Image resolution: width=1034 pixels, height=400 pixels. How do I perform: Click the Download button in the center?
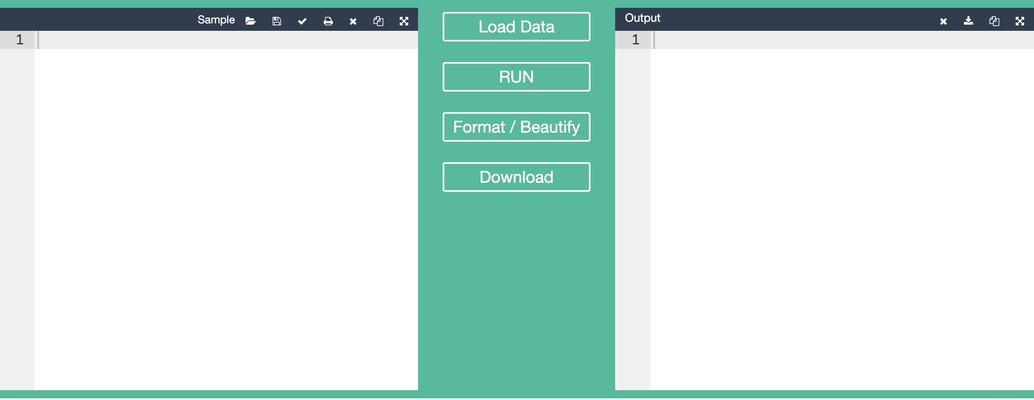[516, 177]
